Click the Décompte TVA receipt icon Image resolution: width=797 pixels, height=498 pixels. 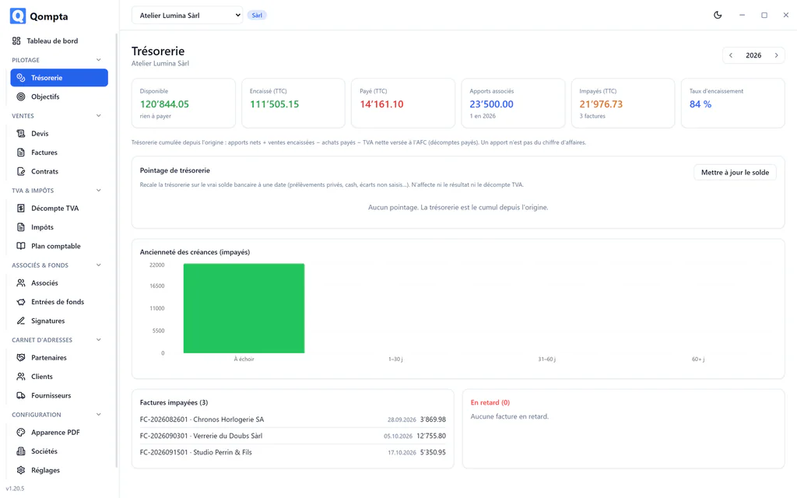point(21,209)
